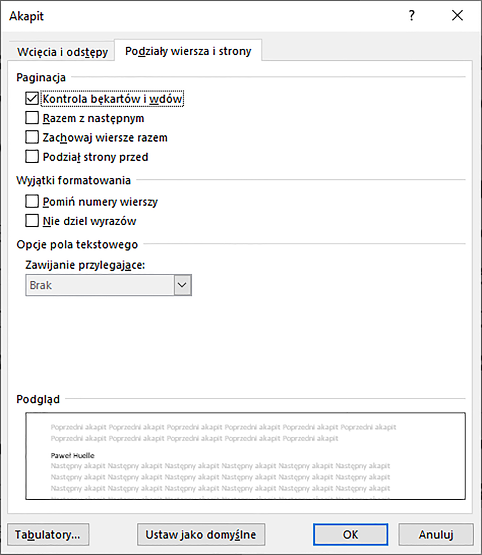This screenshot has width=482, height=555.
Task: Click the paragraph preview pane
Action: (245, 456)
